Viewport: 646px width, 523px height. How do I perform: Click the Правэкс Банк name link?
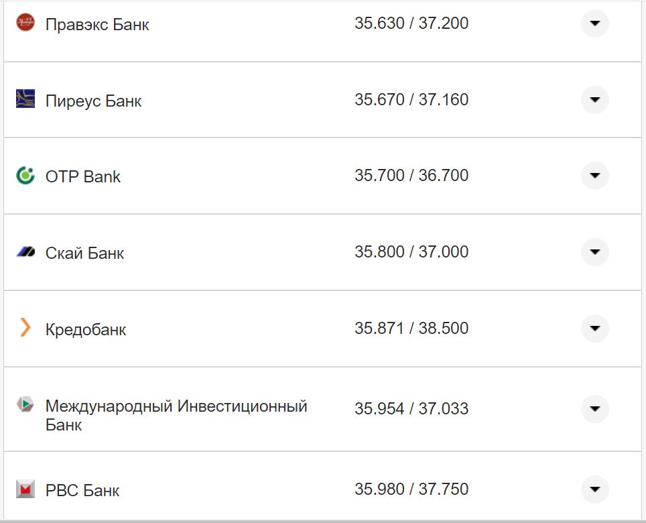pos(97,24)
